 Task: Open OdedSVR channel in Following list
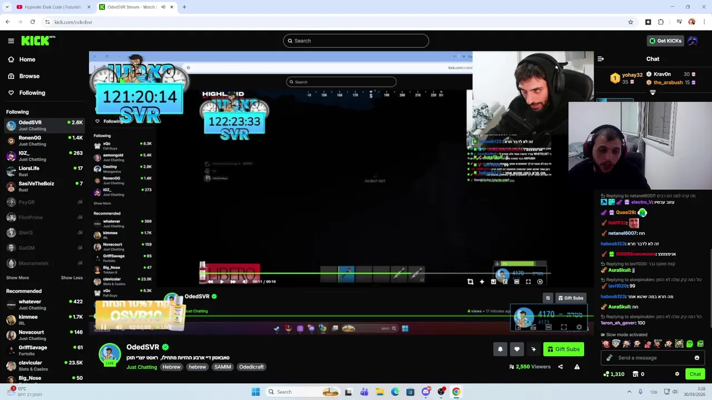pos(44,125)
